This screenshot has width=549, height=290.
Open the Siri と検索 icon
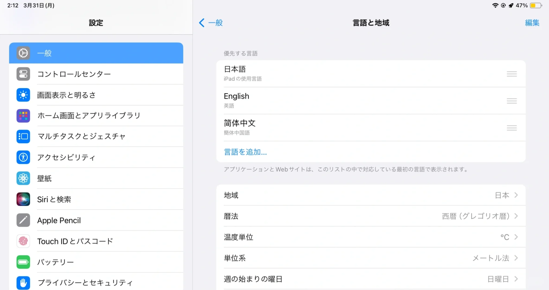pyautogui.click(x=23, y=199)
